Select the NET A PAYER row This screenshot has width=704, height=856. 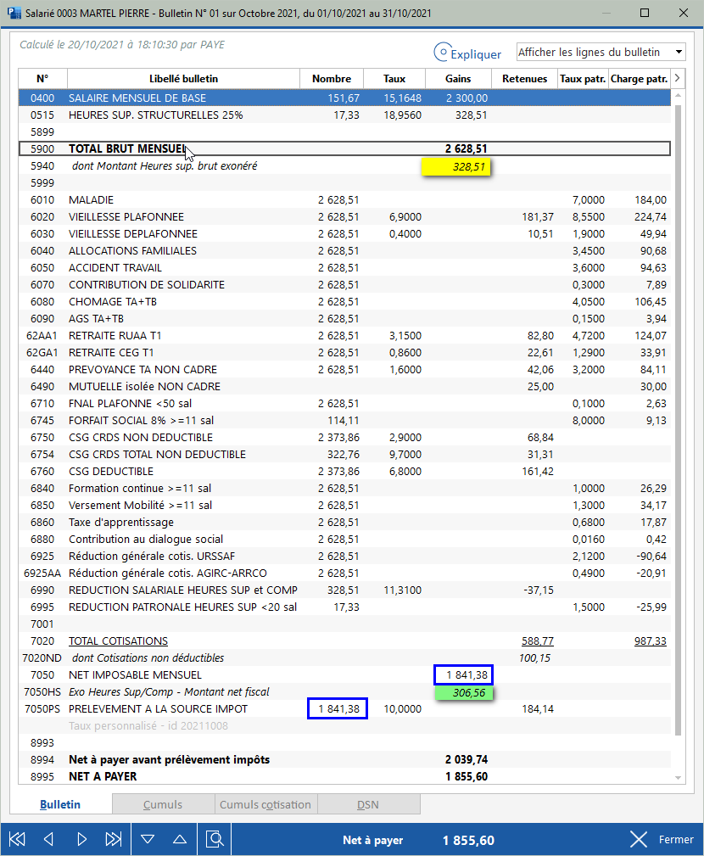tap(344, 776)
